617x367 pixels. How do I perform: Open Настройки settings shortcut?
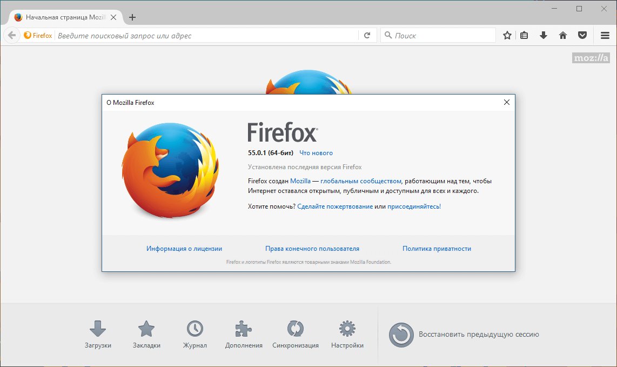[x=347, y=335]
